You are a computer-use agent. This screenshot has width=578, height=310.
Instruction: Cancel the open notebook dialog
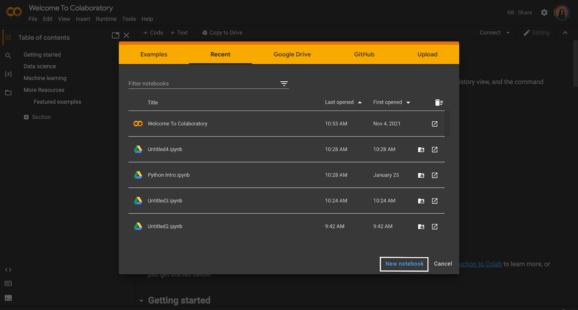coord(443,264)
